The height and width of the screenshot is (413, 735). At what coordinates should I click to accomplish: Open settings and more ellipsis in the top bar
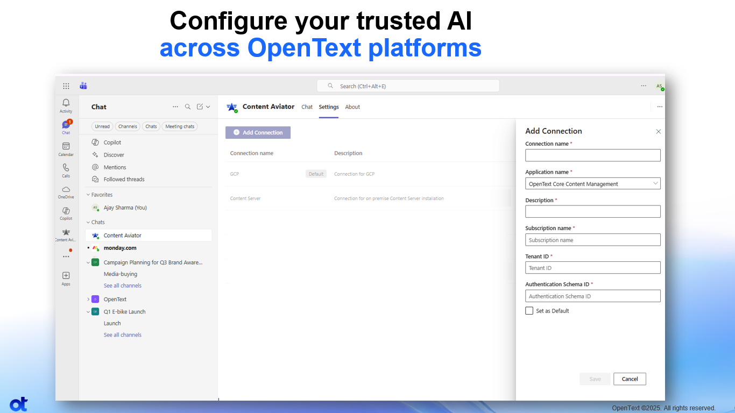[x=644, y=86]
